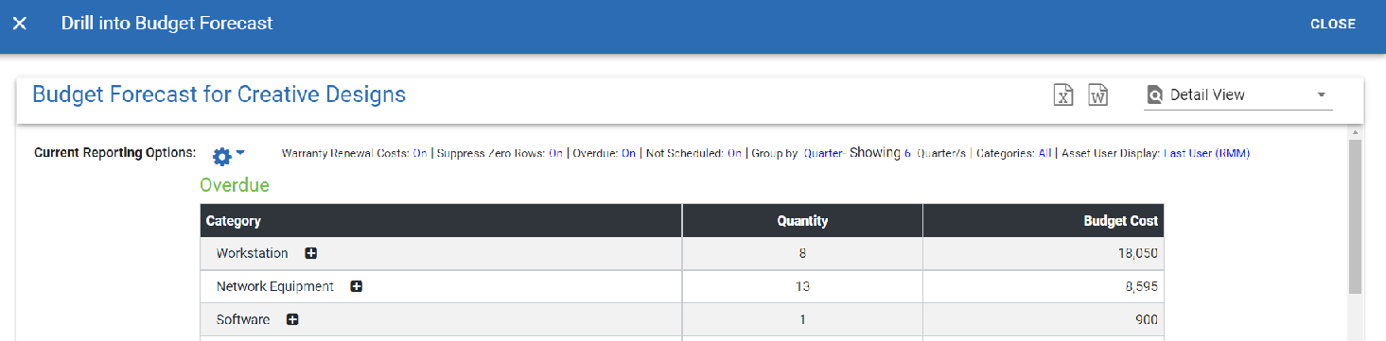Screen dimensions: 1386x341
Task: Change Categories All filter
Action: tap(1044, 153)
